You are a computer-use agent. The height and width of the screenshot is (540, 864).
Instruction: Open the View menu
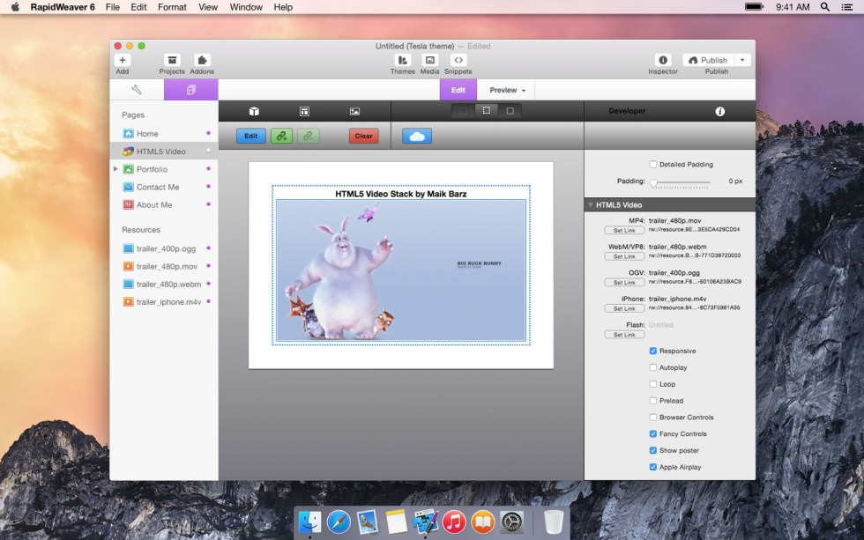(208, 7)
